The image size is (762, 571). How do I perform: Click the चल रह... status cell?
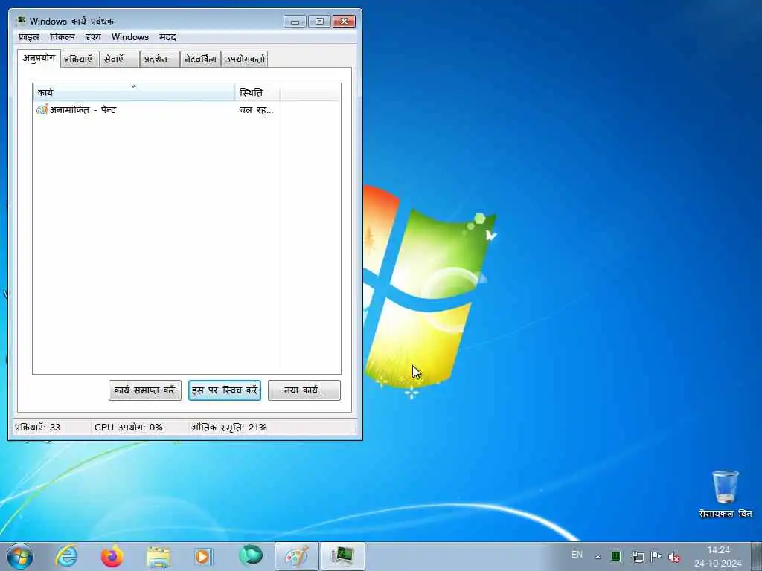(256, 110)
